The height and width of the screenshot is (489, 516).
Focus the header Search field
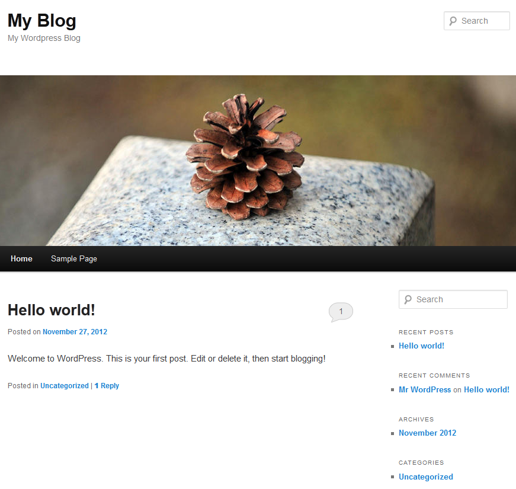(476, 21)
